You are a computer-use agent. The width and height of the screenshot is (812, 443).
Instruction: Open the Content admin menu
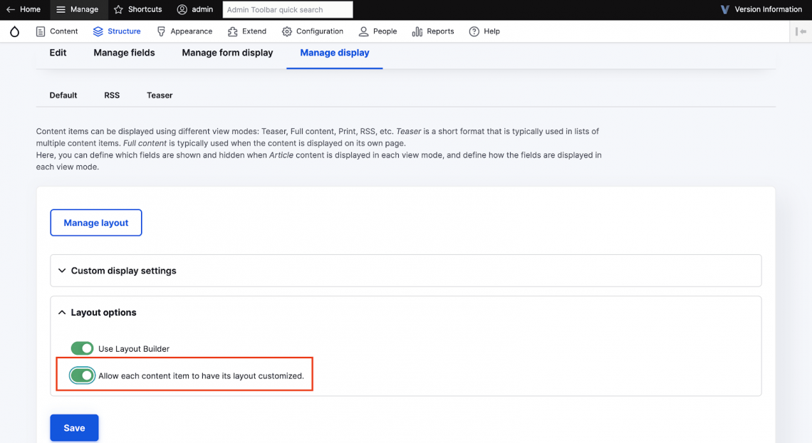(x=56, y=31)
